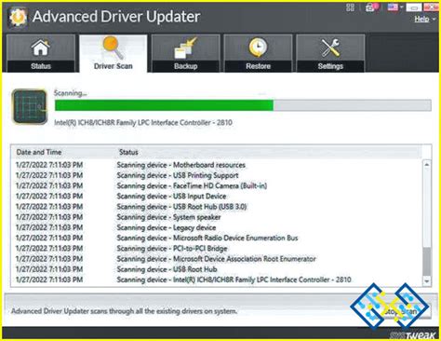Viewport: 441px width, 341px height.
Task: Click the scanning radar grid icon
Action: (x=30, y=106)
